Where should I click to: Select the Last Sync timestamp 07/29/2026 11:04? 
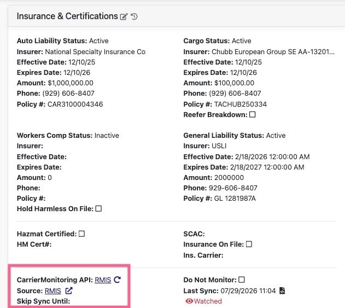tap(248, 290)
